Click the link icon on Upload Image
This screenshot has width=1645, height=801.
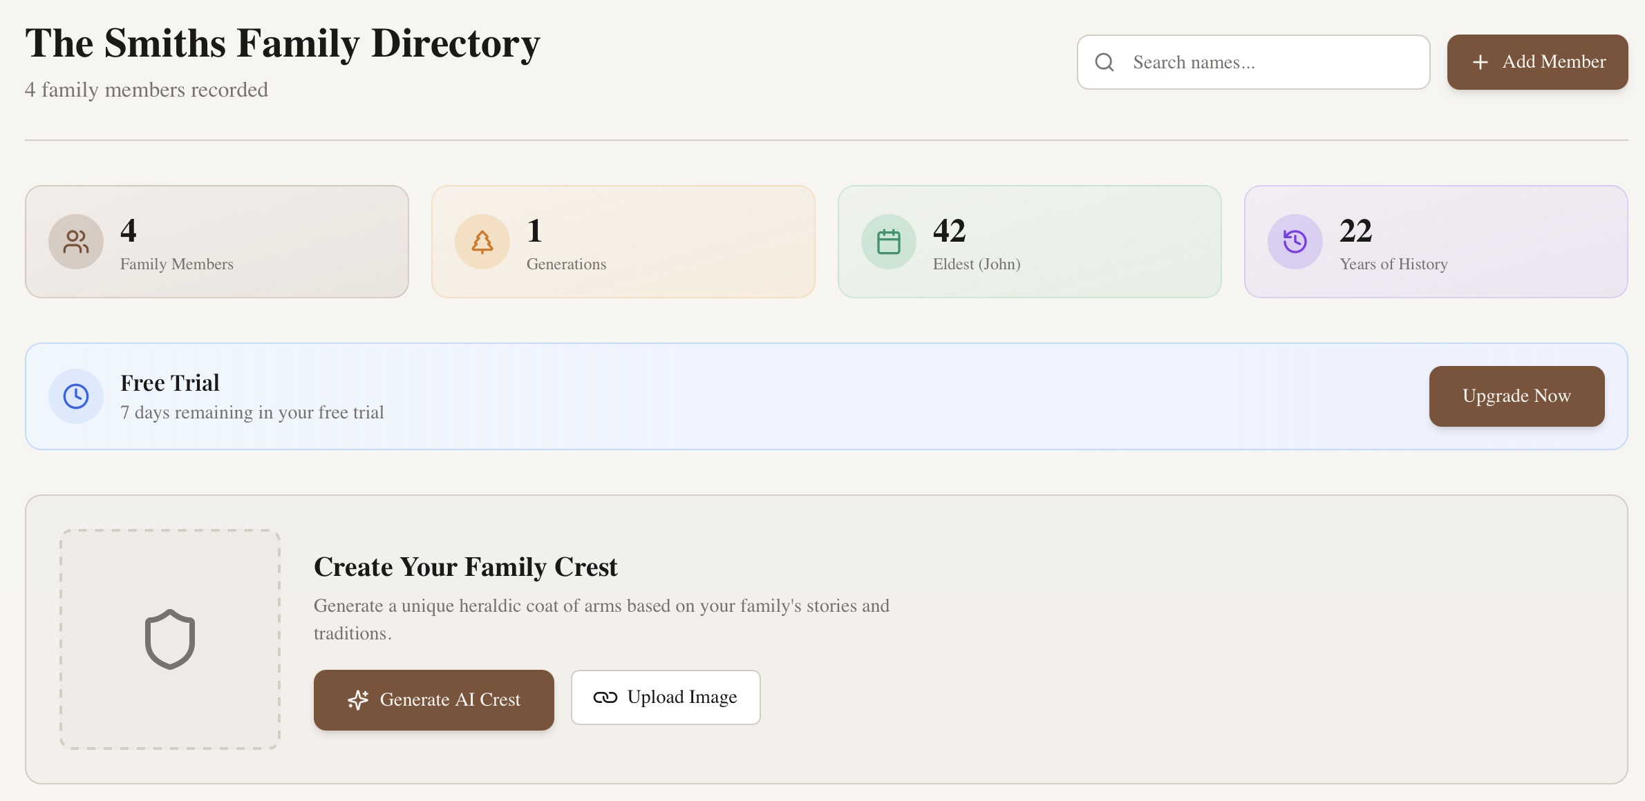point(605,697)
